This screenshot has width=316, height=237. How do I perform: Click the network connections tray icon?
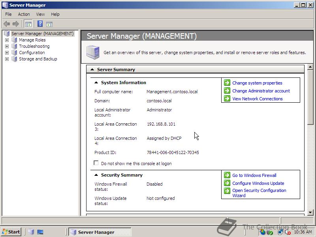280,232
